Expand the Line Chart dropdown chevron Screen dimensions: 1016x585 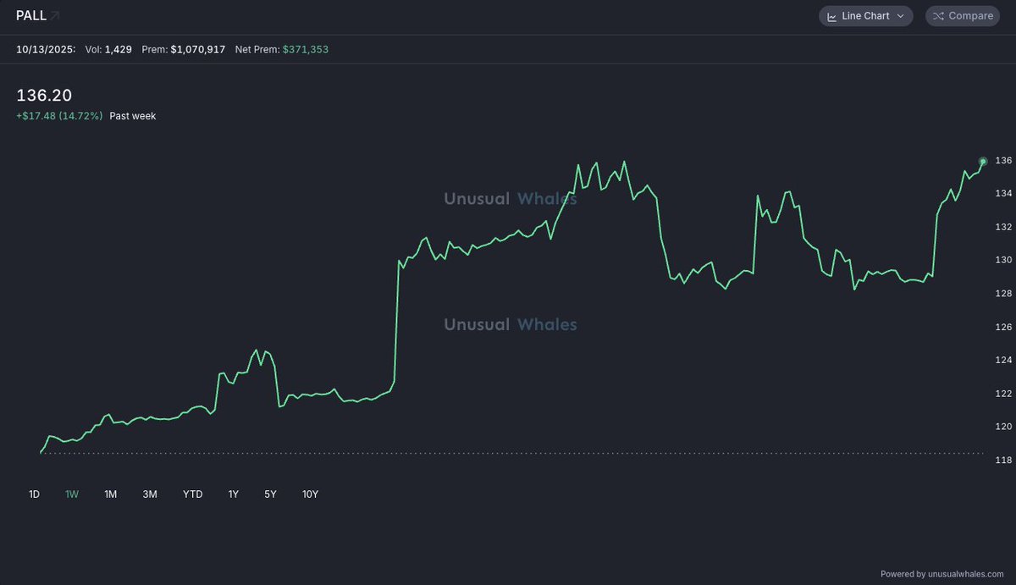(900, 16)
